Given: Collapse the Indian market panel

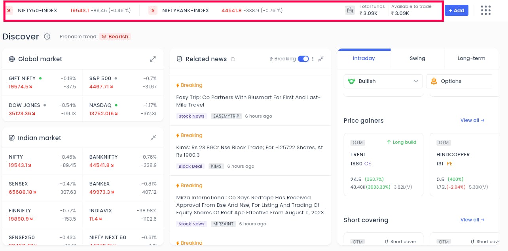Looking at the screenshot, I should pos(153,138).
